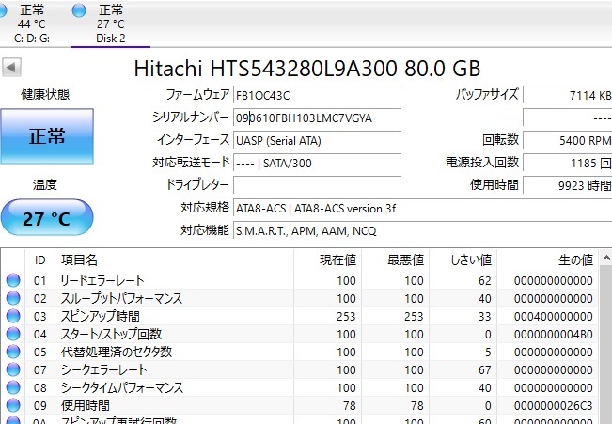612x424 pixels.
Task: Click the buffer size value 7114 KB
Action: [x=568, y=95]
